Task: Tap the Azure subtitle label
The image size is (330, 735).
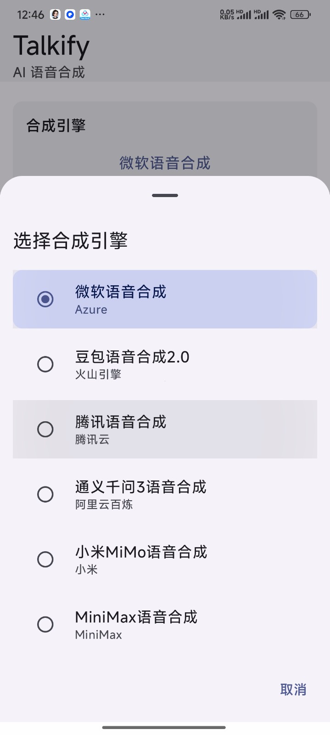Action: click(90, 309)
